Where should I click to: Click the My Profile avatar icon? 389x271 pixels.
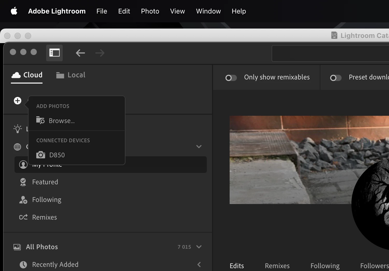(23, 165)
